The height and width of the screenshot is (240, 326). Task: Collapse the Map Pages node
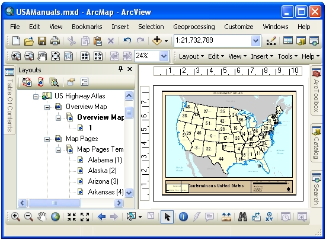[x=47, y=139]
